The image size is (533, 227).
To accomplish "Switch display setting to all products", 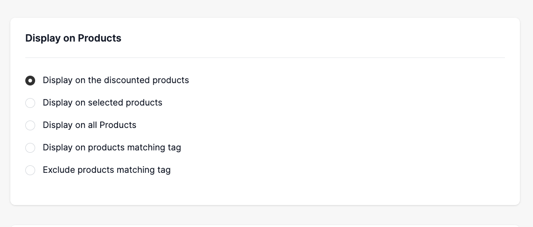I will (30, 125).
